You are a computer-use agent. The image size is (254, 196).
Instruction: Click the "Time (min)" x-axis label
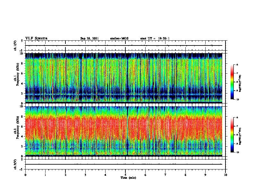(x=128, y=178)
